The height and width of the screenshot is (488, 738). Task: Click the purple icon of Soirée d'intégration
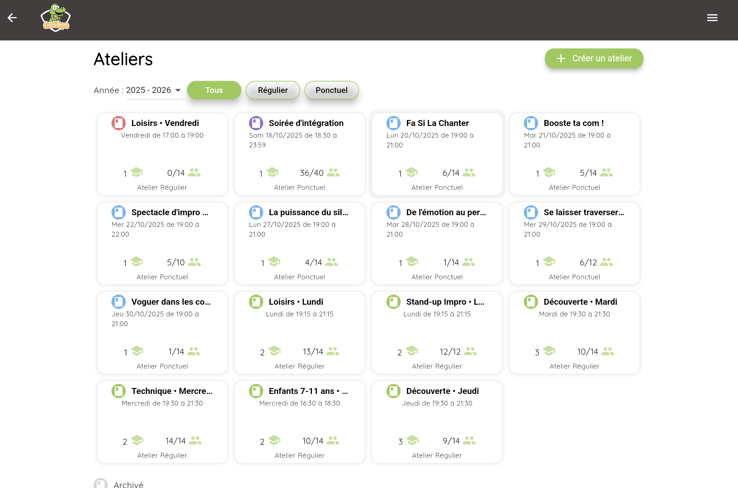point(256,123)
